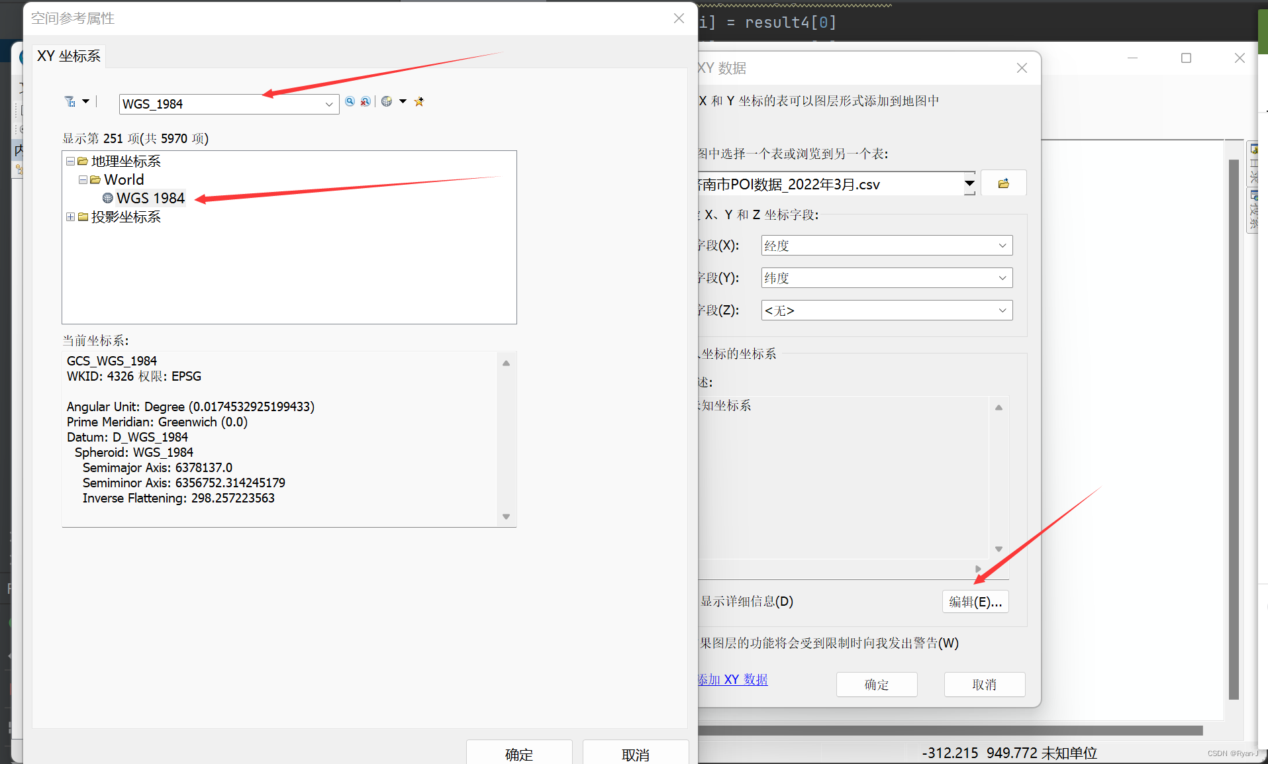The width and height of the screenshot is (1268, 764).
Task: Click the add to favorites star icon
Action: (x=418, y=101)
